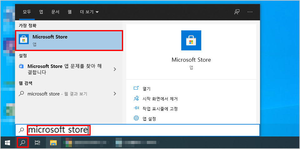Click the unpin from Start icon
This screenshot has height=149, width=300.
[136, 99]
